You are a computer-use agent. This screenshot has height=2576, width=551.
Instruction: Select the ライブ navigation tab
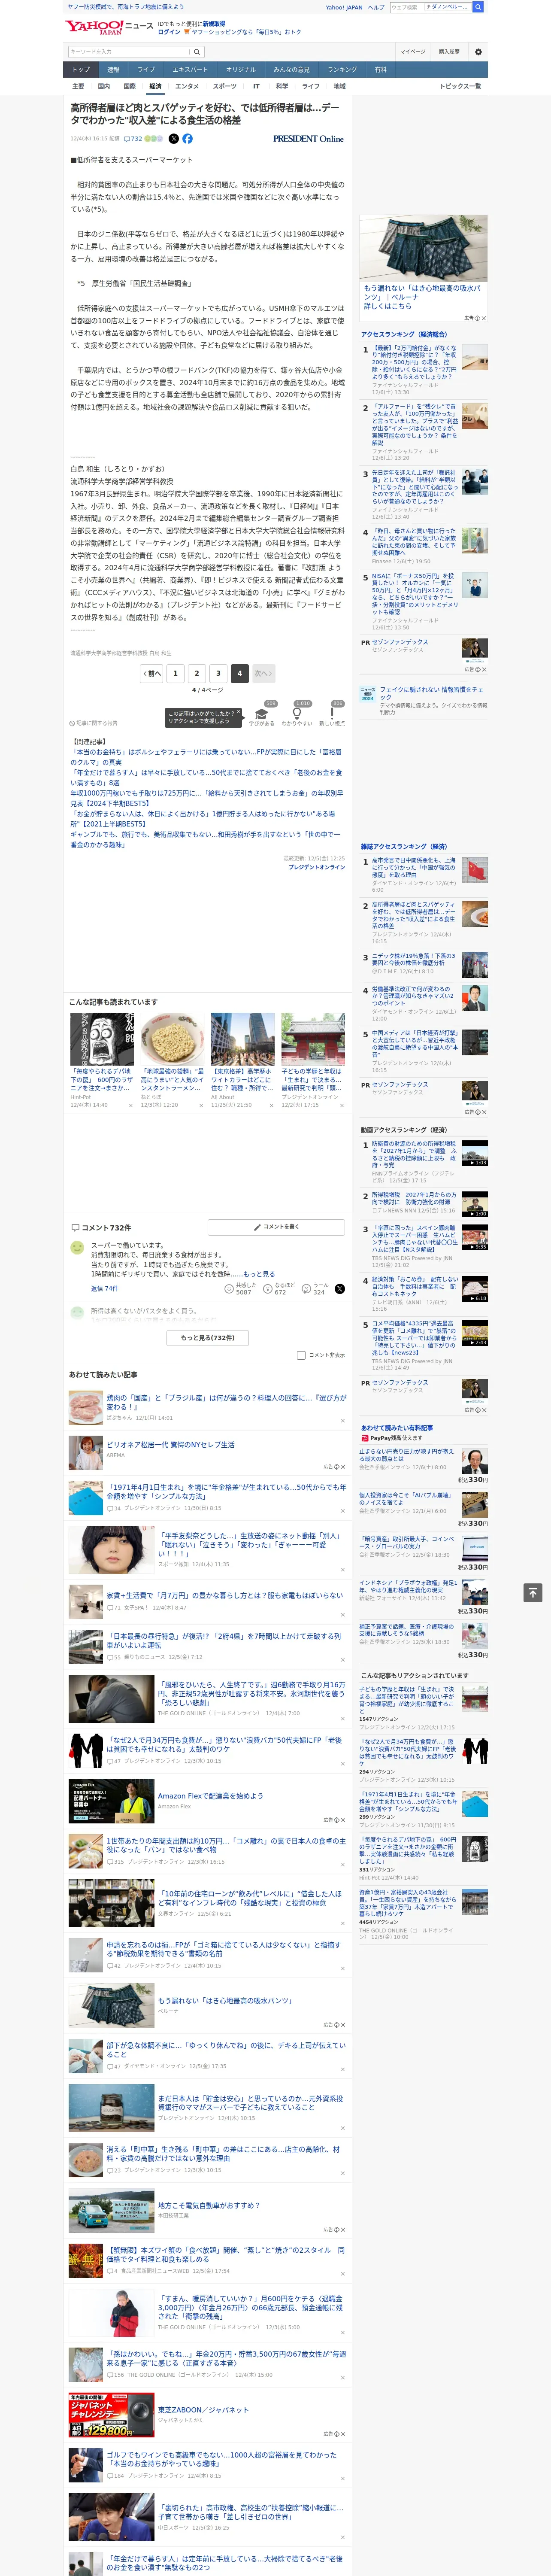coord(146,70)
